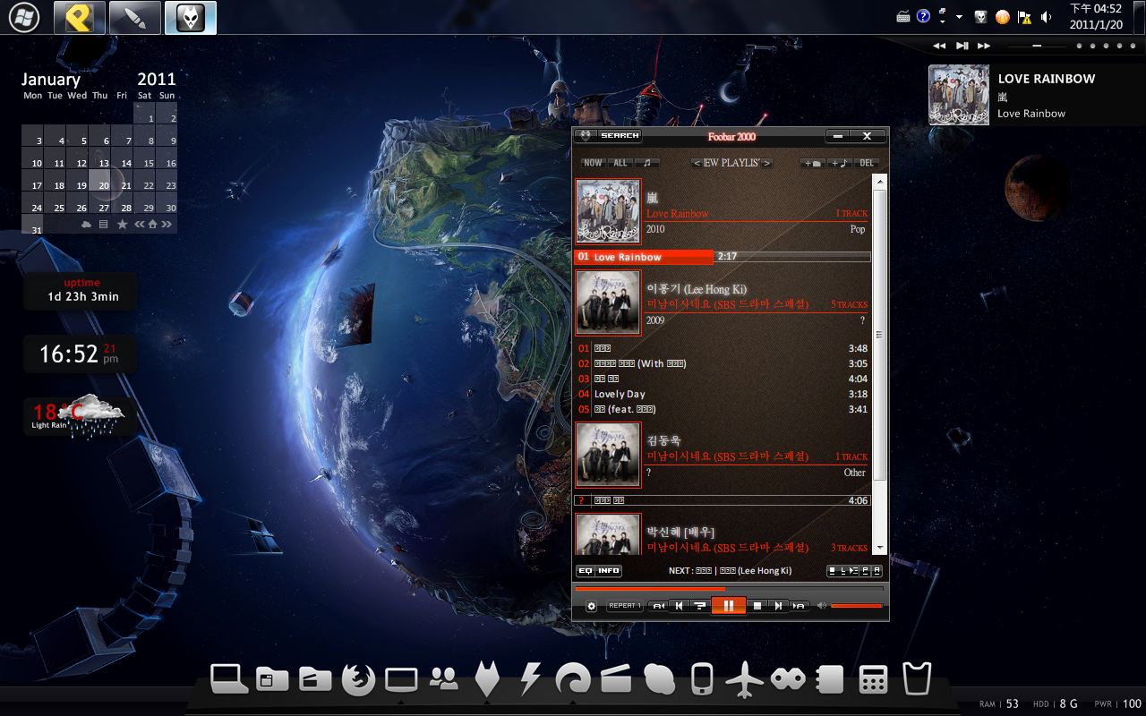This screenshot has width=1146, height=716.
Task: Toggle the REPEAT 1 playback mode
Action: pyautogui.click(x=625, y=606)
